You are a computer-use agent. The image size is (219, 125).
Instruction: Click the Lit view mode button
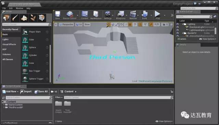79,25
